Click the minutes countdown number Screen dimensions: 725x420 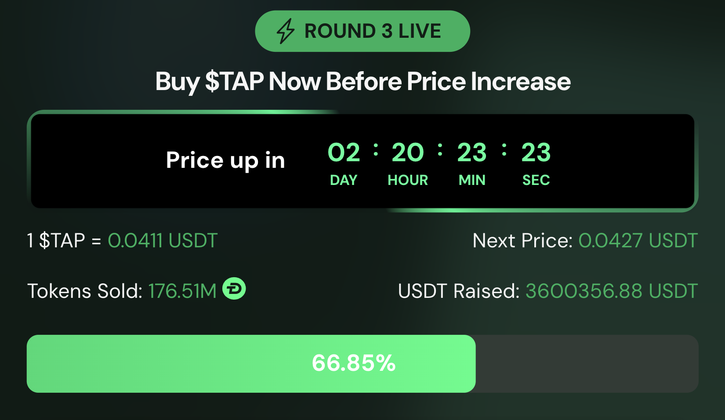pos(472,153)
